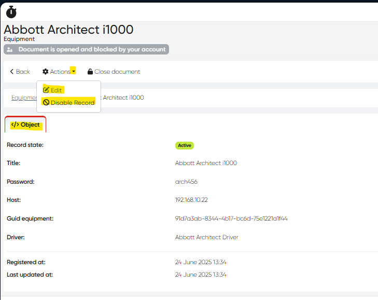The image size is (378, 300).
Task: Go Back to the previous page
Action: click(23, 72)
